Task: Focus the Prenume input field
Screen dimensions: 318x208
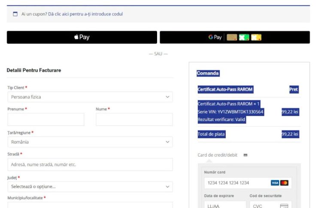Action: [x=46, y=119]
